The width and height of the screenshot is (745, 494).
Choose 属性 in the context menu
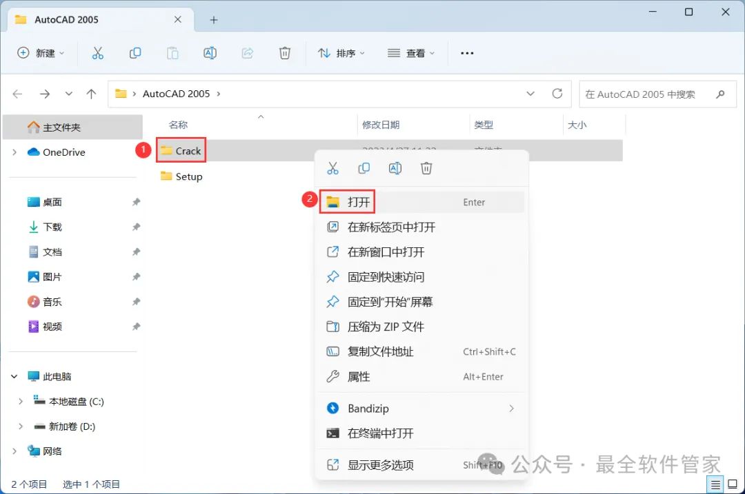pos(422,376)
